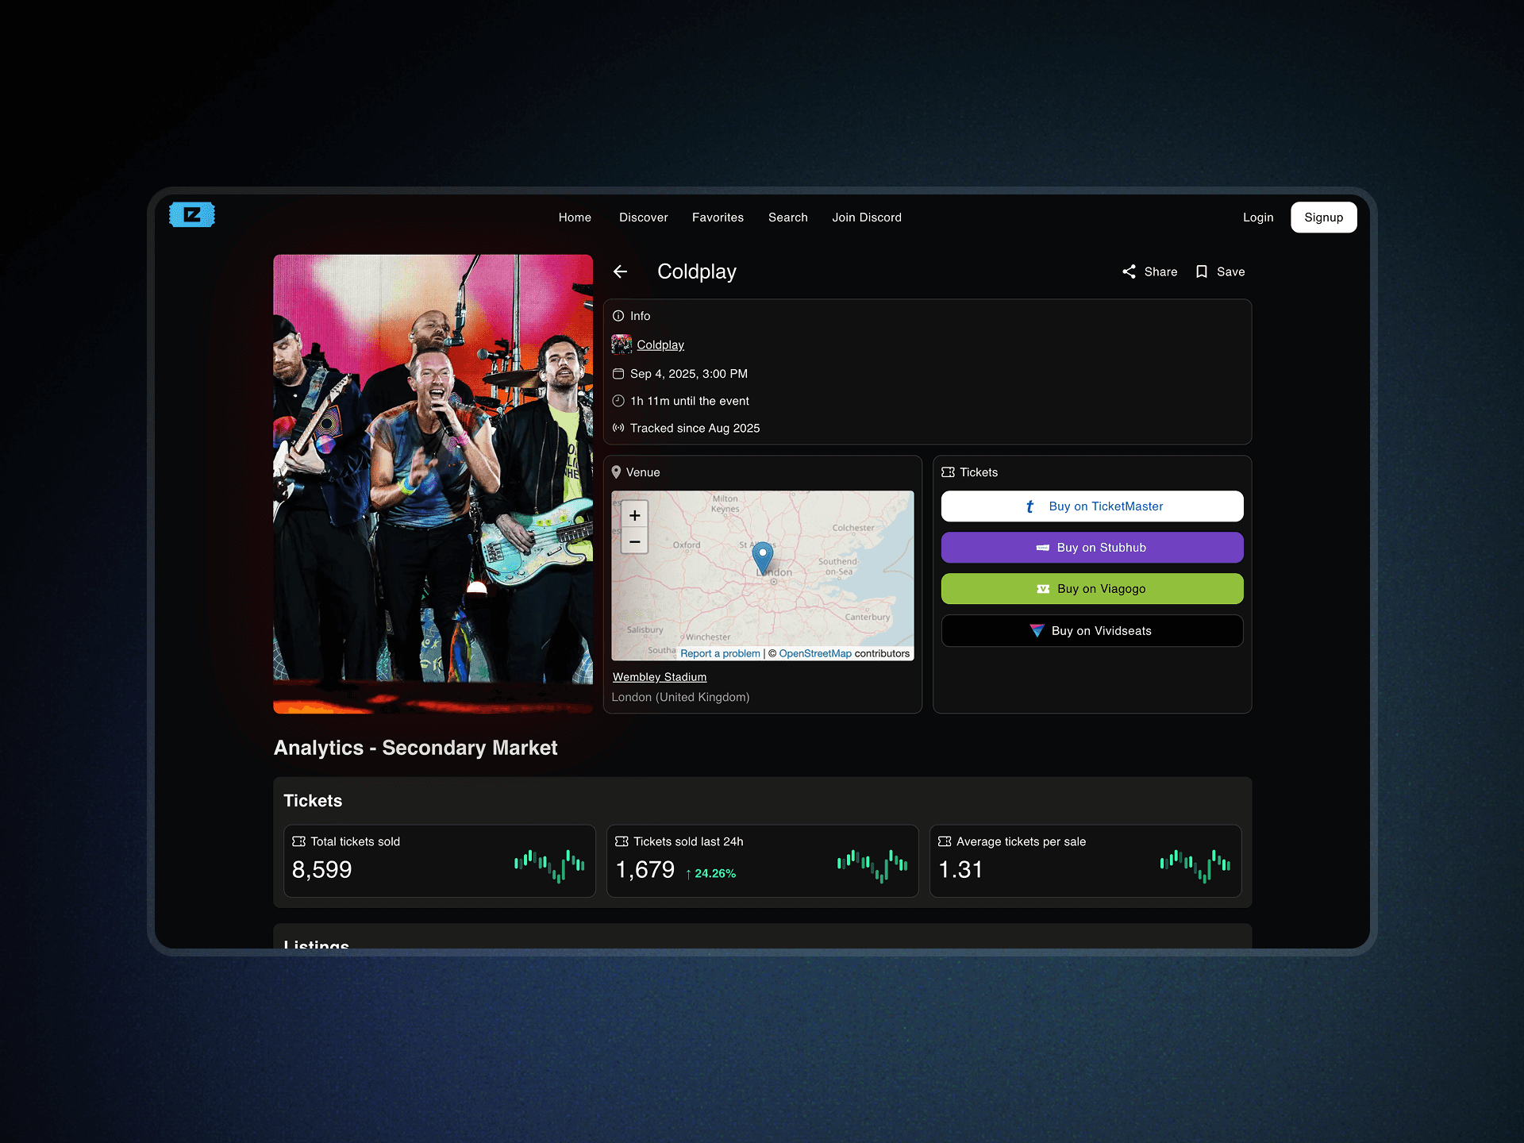This screenshot has height=1143, width=1524.
Task: Click the blue map location pin
Action: tap(762, 556)
